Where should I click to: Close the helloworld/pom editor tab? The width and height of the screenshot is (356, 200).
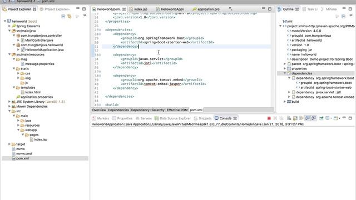tap(124, 9)
